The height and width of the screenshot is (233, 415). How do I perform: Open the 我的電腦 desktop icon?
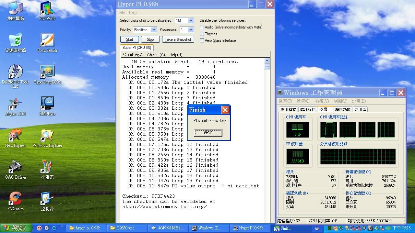[15, 11]
